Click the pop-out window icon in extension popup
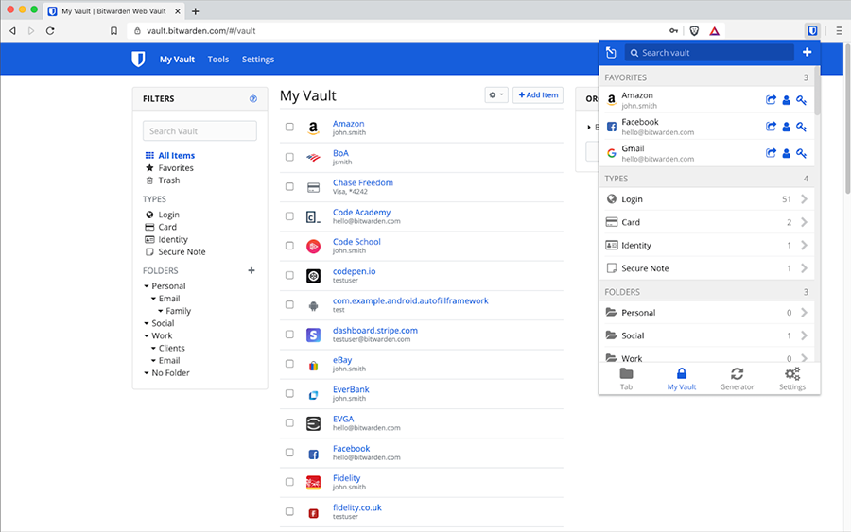The image size is (851, 532). [x=611, y=53]
